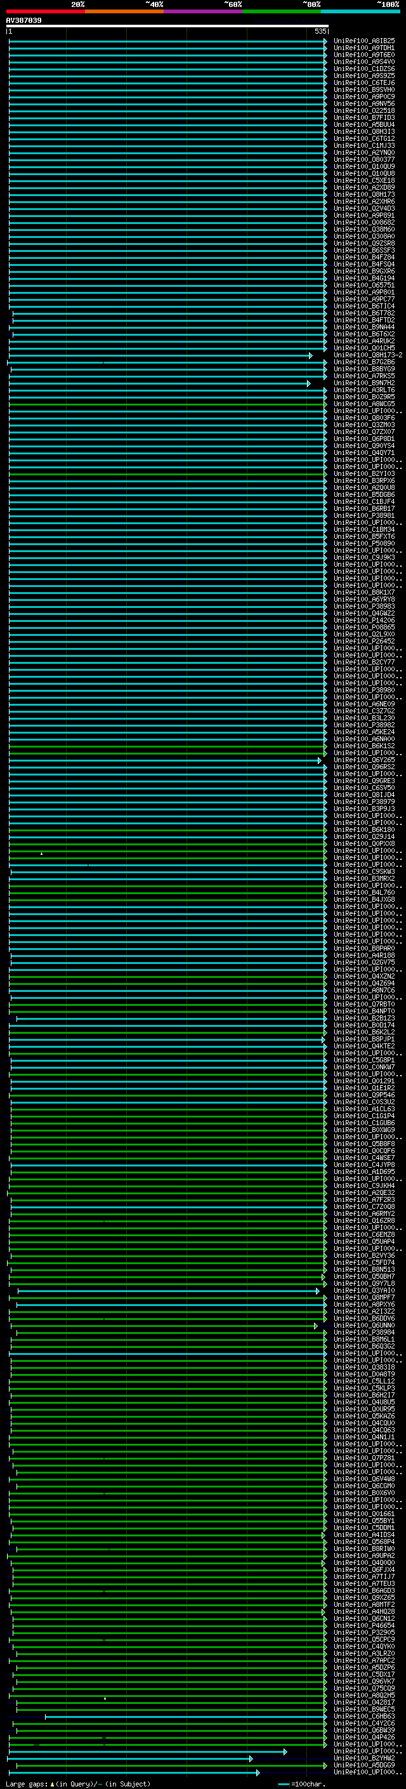Select hit UniRef100_C6HB63
This screenshot has width=406, height=1789.
pos(363,1717)
